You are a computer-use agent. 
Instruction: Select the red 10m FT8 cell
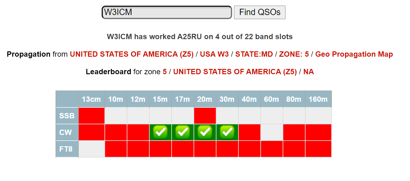(x=116, y=149)
